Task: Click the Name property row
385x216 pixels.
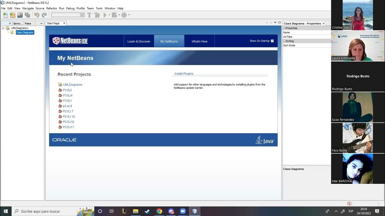Action: pos(306,32)
